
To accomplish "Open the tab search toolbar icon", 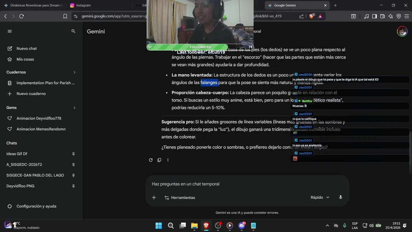I will point(353,16).
